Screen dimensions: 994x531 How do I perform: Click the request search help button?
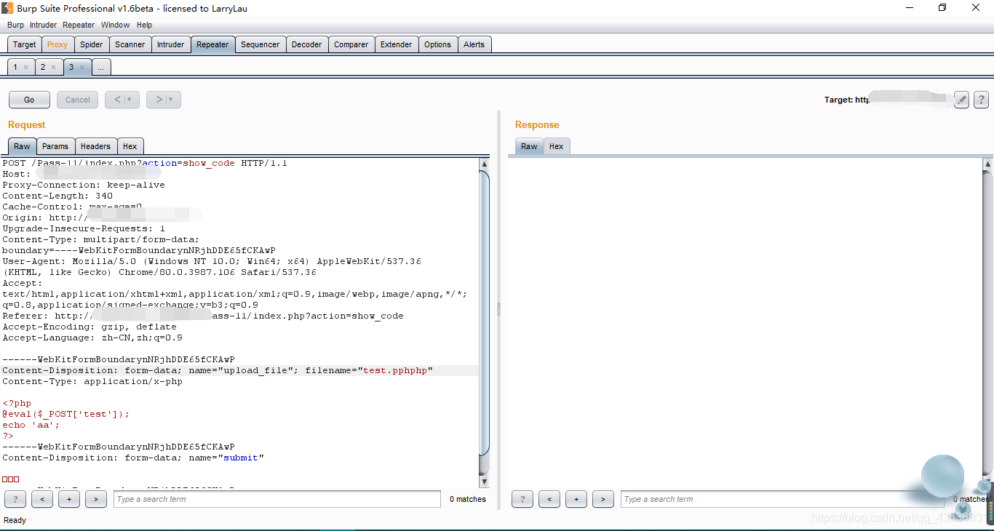[x=15, y=499]
